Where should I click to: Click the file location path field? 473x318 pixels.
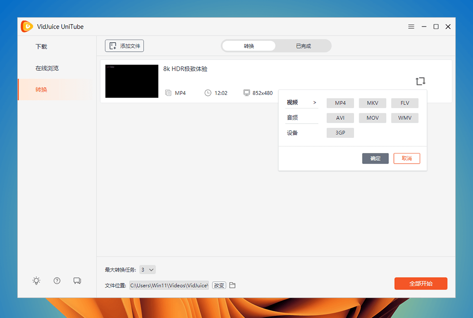click(169, 285)
